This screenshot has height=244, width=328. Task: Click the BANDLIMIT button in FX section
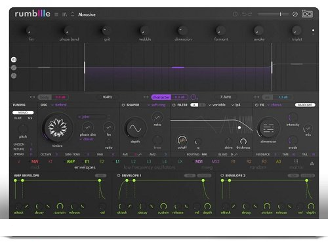305,105
